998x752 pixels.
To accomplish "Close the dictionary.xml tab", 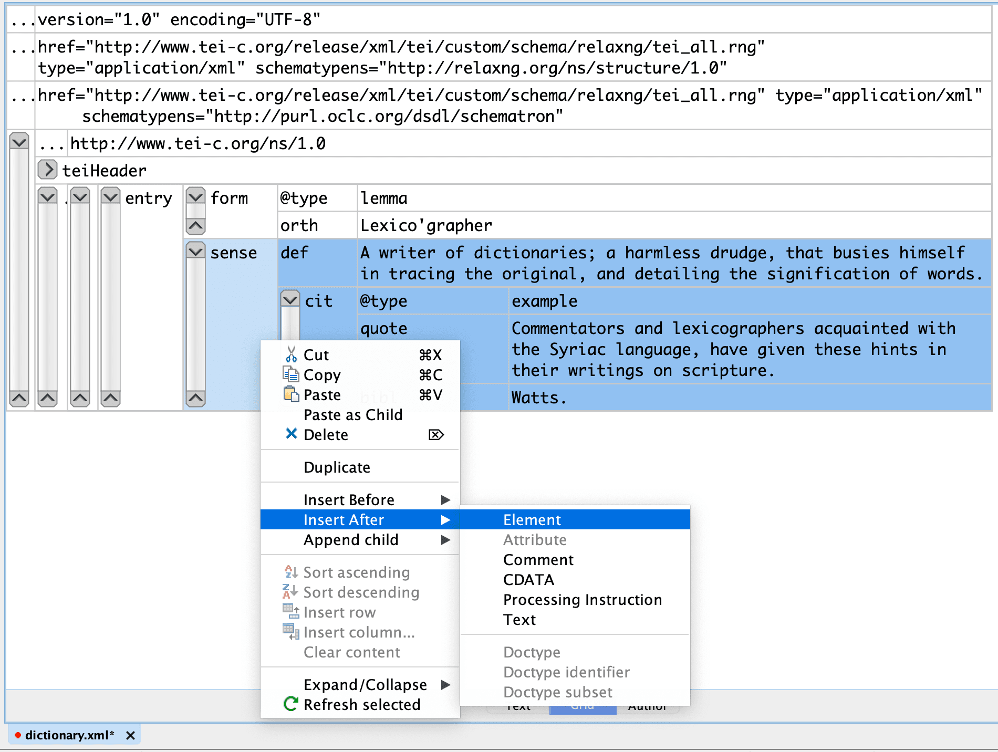I will pos(131,735).
